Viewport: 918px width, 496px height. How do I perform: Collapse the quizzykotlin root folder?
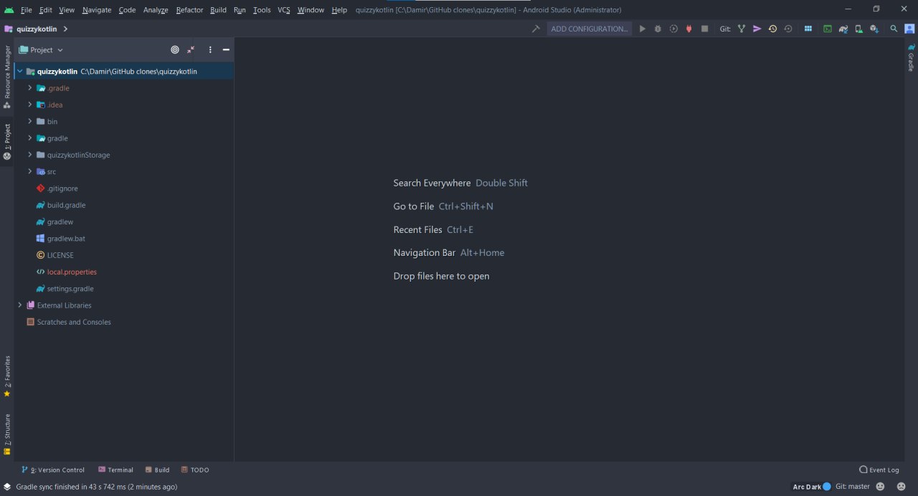(x=19, y=71)
